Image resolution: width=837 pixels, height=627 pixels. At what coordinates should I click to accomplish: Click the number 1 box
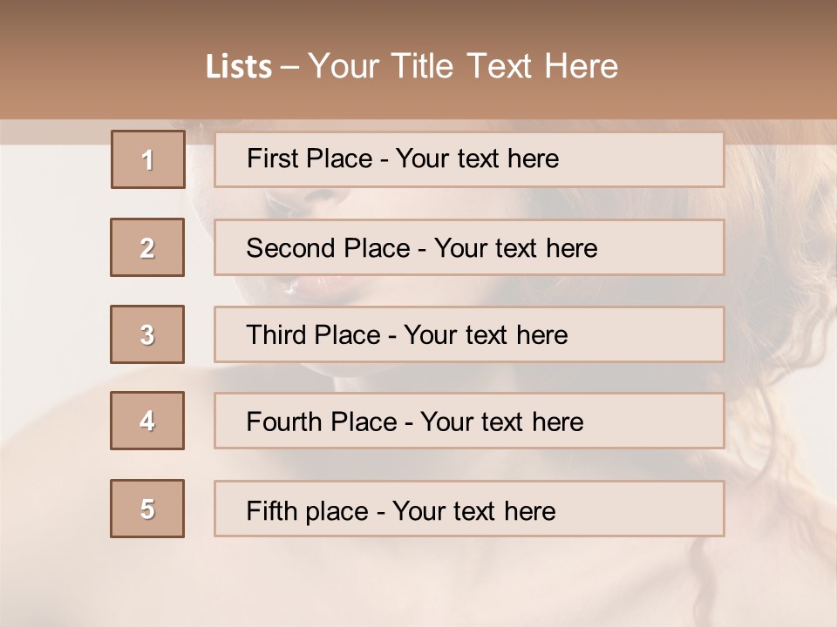click(x=148, y=159)
